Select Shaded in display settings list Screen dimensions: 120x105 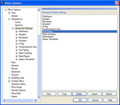80,19
